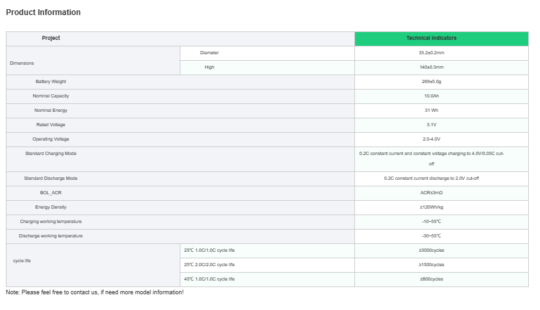Click the Project column header
Viewport: 540px width, 310px height.
point(51,38)
